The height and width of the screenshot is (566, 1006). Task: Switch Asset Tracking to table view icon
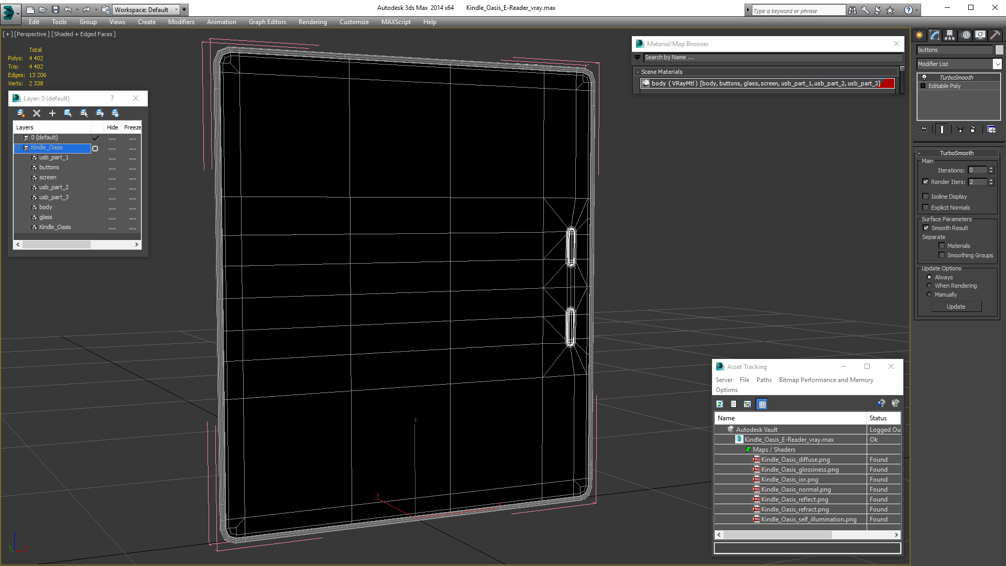pyautogui.click(x=762, y=404)
